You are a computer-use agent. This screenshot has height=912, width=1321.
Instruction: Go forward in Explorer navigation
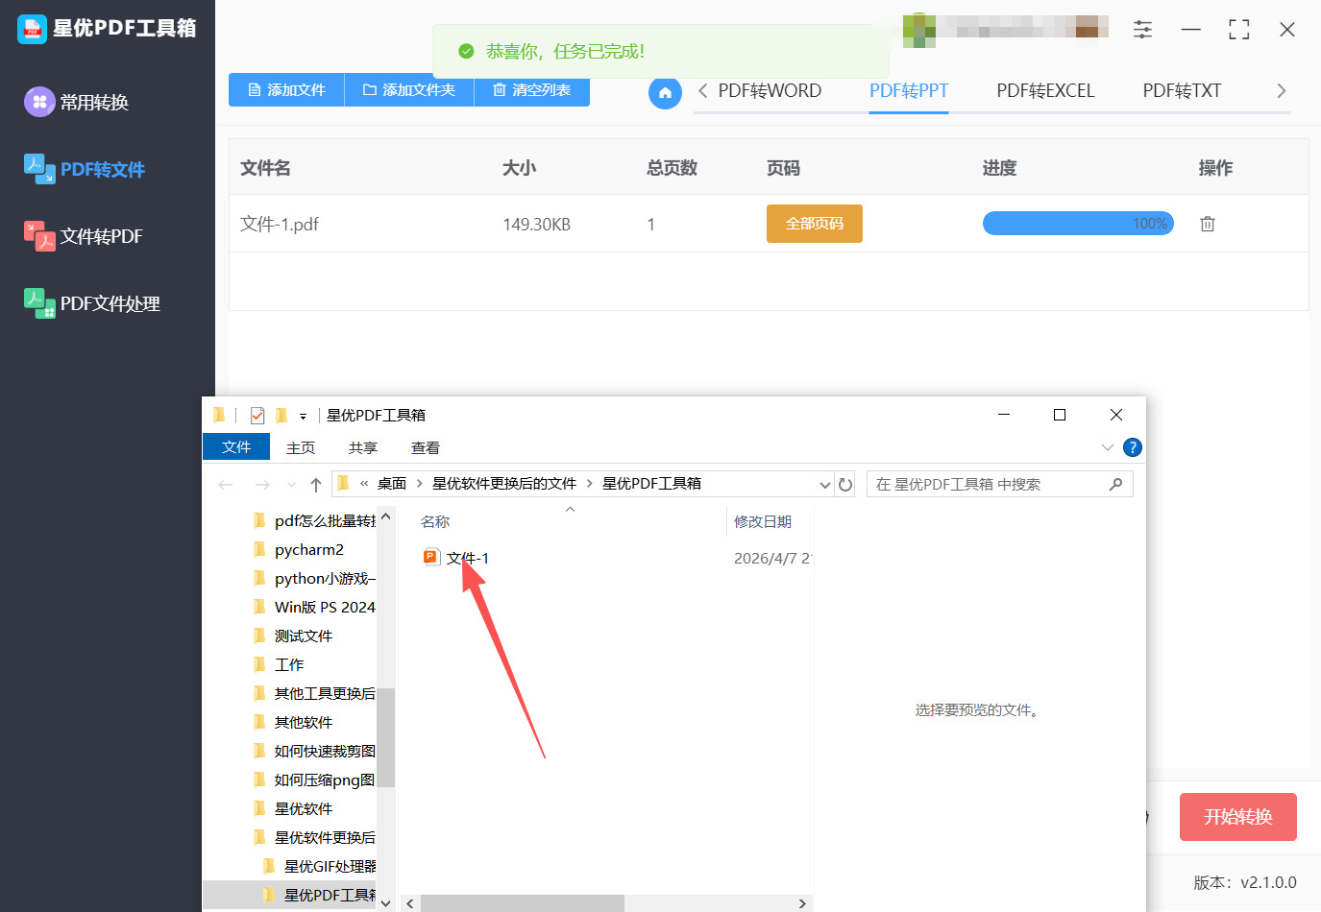coord(261,485)
